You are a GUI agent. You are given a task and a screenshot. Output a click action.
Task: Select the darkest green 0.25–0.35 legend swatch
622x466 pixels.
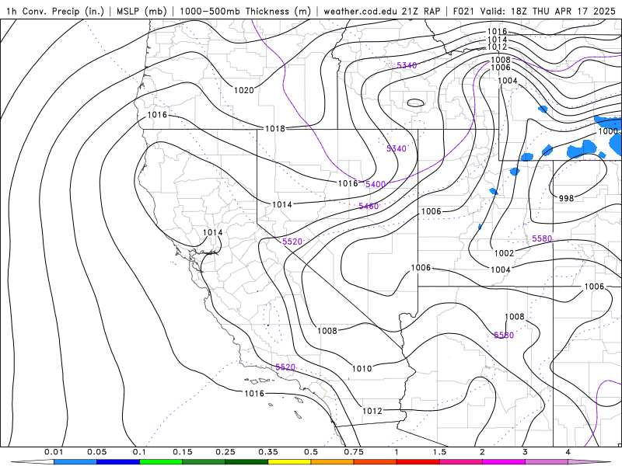pyautogui.click(x=246, y=462)
